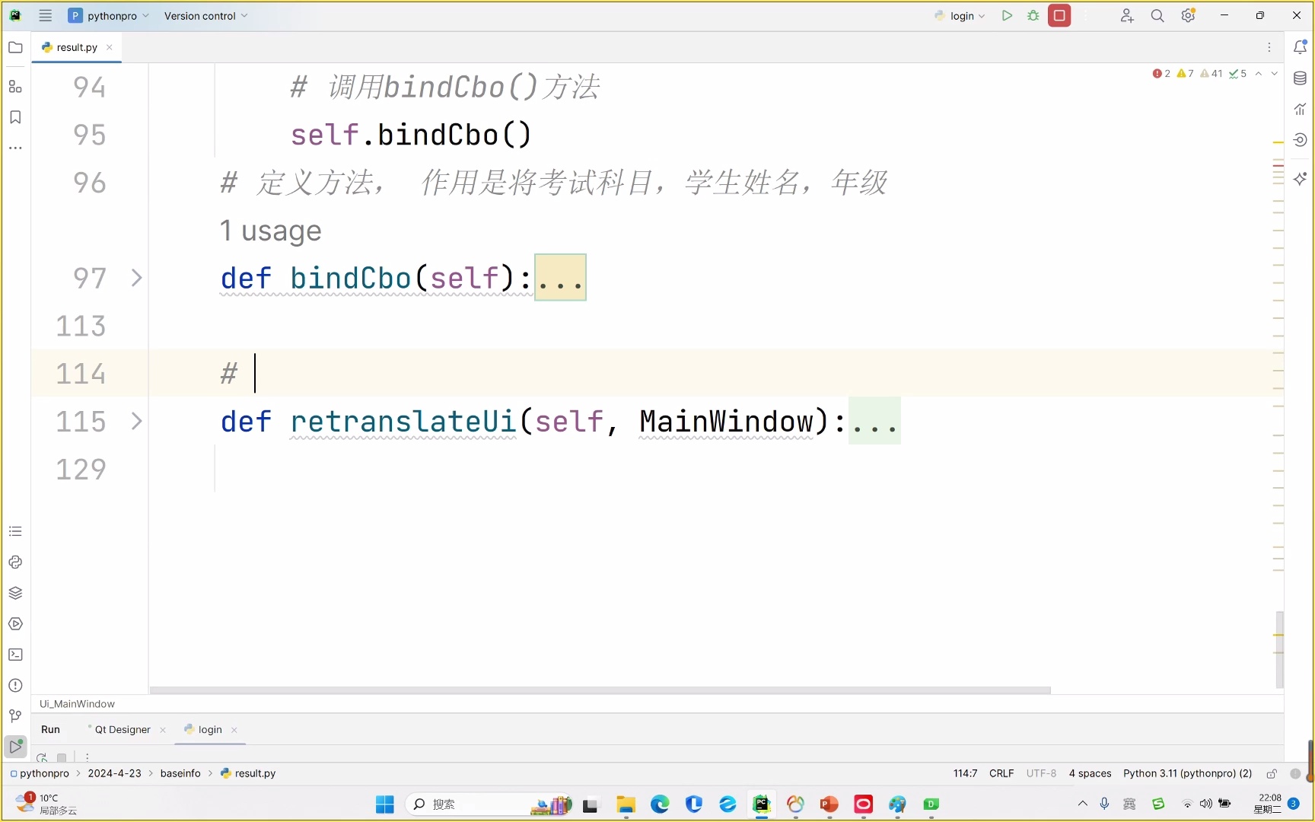
Task: Run the current configuration
Action: 1008,15
